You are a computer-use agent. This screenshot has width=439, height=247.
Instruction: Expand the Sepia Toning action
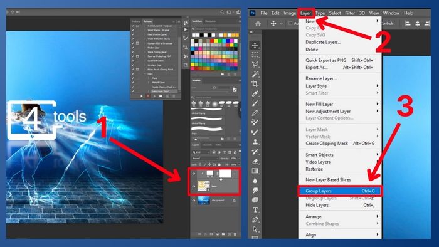(145, 52)
